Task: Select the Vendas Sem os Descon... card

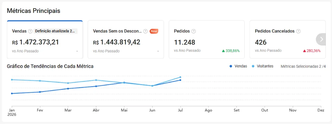Action: (x=126, y=39)
